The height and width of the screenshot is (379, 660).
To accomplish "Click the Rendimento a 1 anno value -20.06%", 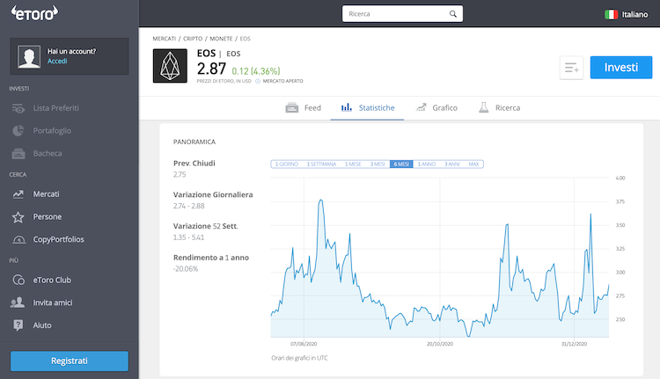I will tap(186, 269).
